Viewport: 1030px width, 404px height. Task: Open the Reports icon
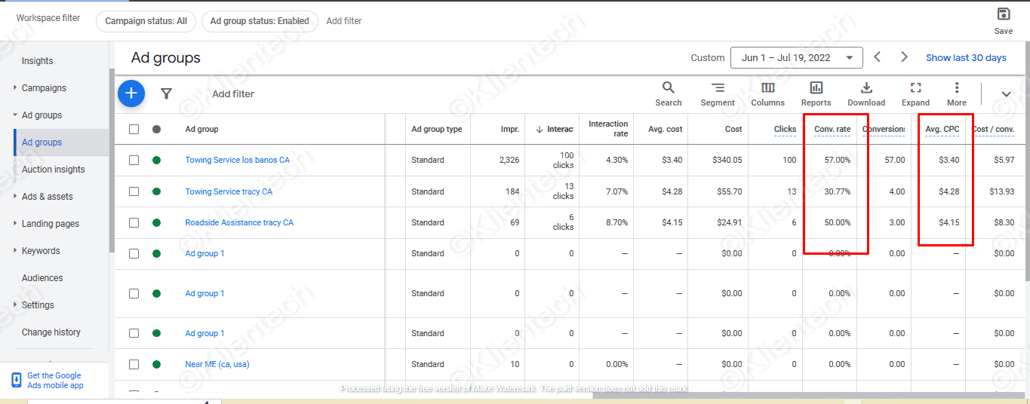pyautogui.click(x=816, y=93)
